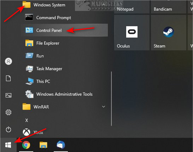This screenshot has width=193, height=152.
Task: Jump to the X letter header
Action: (27, 120)
